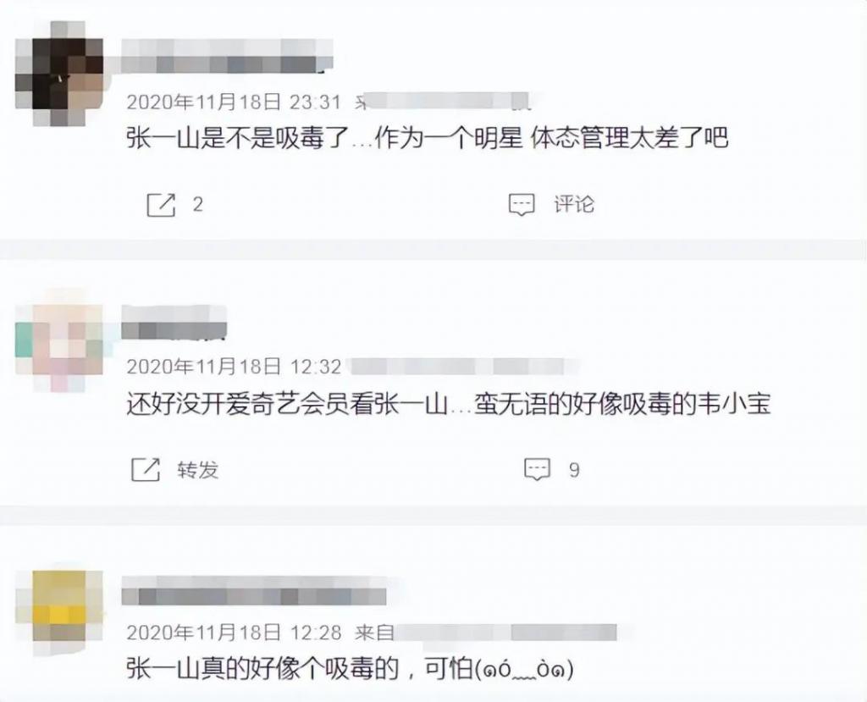Image resolution: width=867 pixels, height=702 pixels.
Task: Click the comment icon showing 9 comments
Action: click(537, 470)
